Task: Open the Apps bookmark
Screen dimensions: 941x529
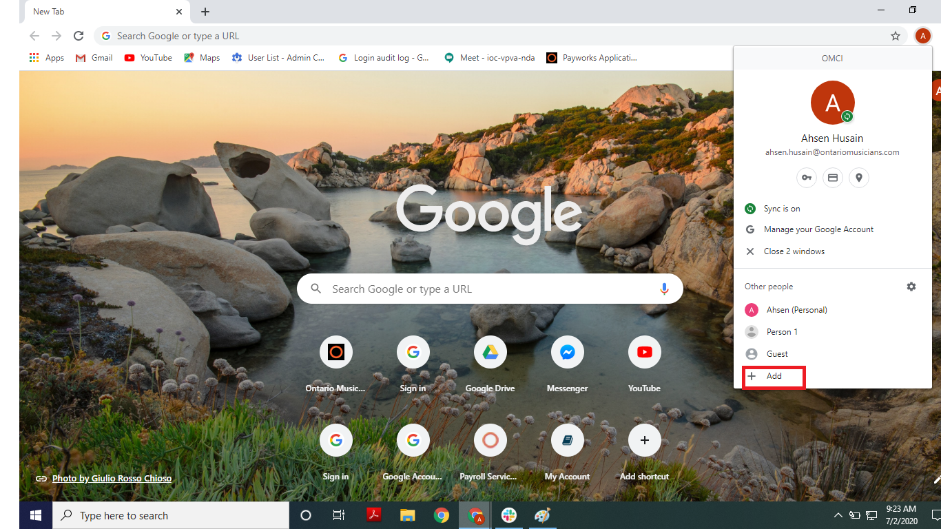Action: click(47, 58)
